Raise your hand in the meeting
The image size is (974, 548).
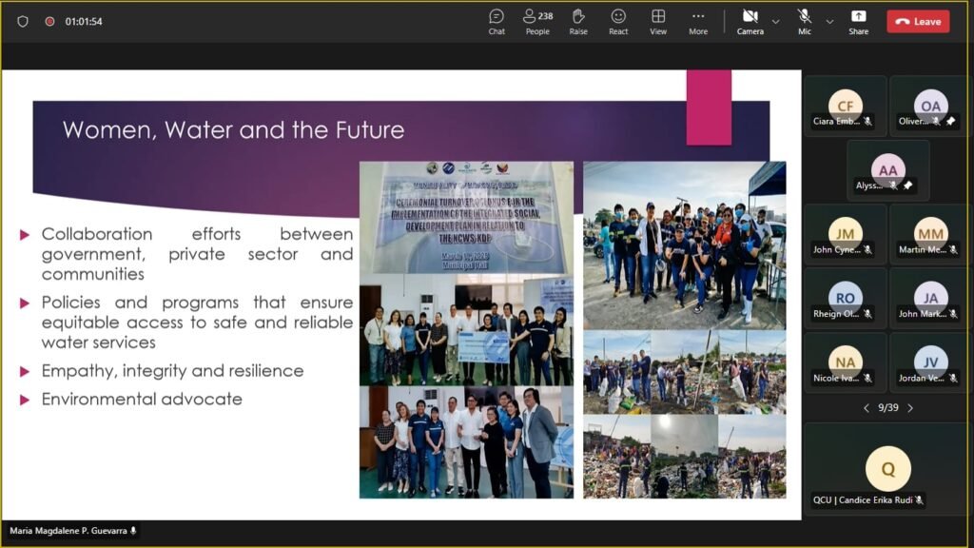[578, 21]
